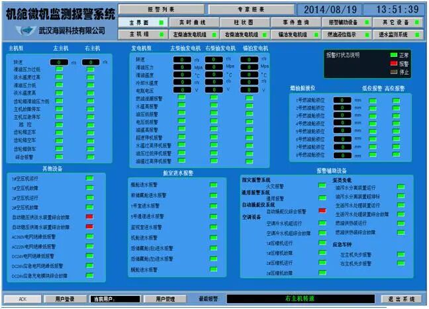Click the 1号燃油舱液位 value display

click(x=342, y=101)
